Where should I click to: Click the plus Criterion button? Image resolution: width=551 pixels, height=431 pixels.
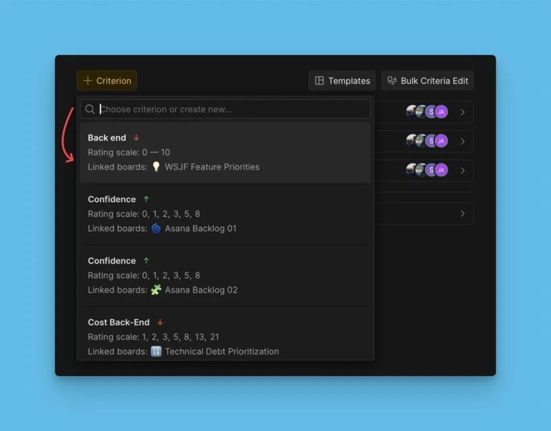[x=107, y=81]
